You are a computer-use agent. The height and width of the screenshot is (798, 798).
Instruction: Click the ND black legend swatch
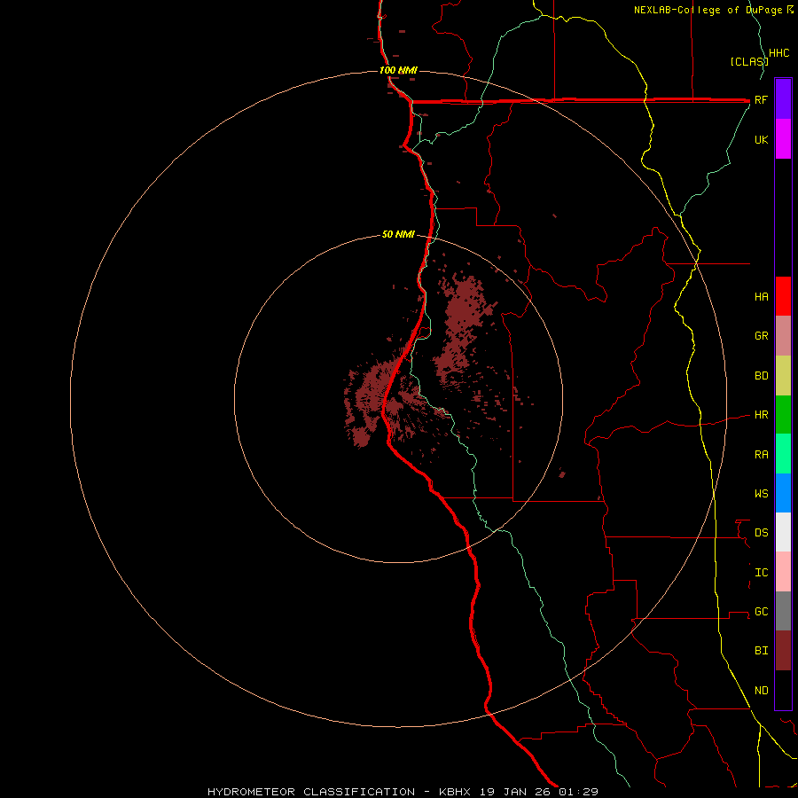(783, 690)
